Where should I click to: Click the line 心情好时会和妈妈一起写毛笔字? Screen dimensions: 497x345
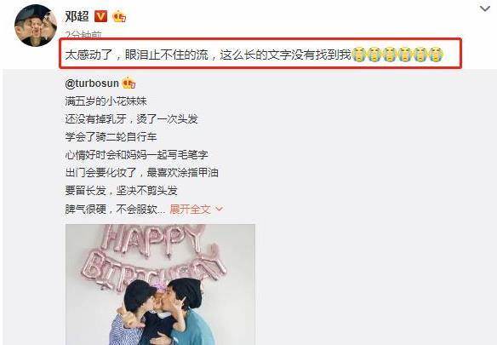click(x=137, y=155)
